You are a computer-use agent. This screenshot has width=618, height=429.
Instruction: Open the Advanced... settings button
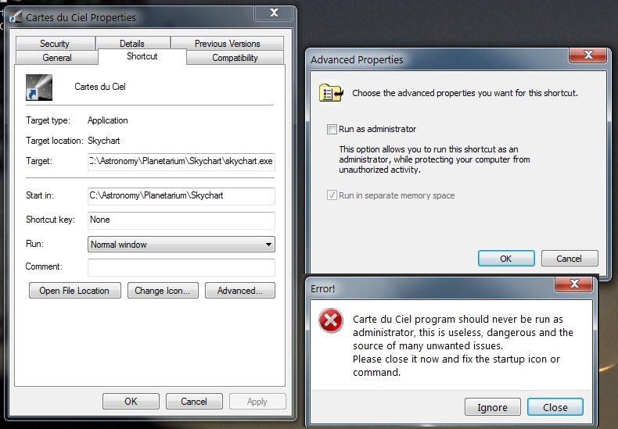239,291
